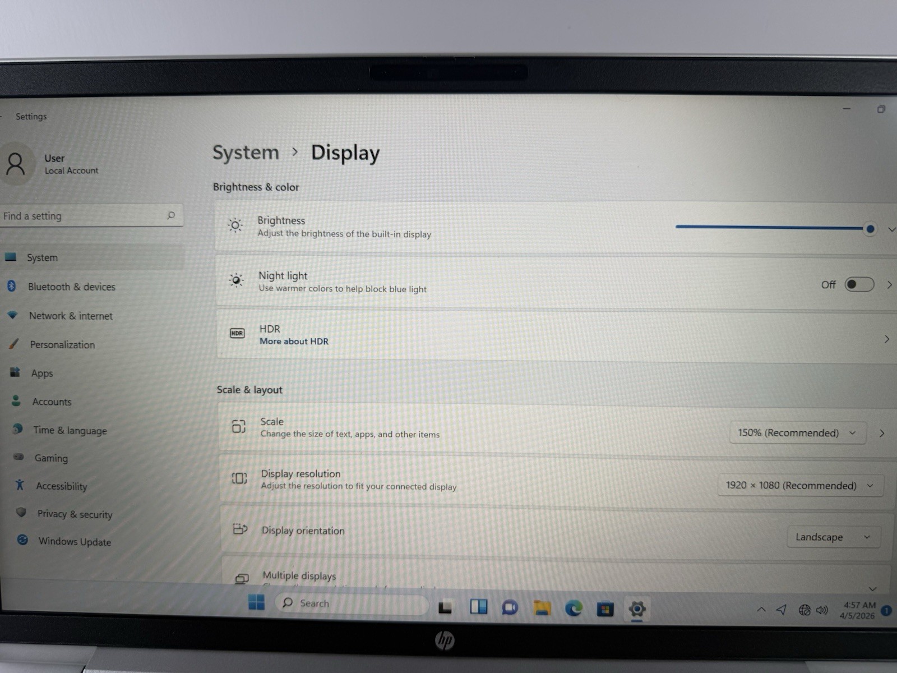The width and height of the screenshot is (897, 673).
Task: Show hidden system tray icons
Action: tap(761, 609)
